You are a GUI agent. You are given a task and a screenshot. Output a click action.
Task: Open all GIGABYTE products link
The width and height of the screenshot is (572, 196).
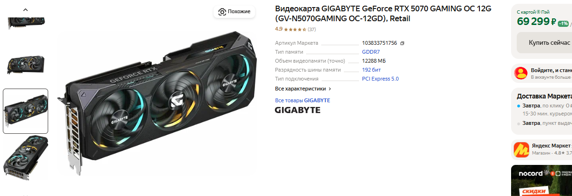[302, 100]
